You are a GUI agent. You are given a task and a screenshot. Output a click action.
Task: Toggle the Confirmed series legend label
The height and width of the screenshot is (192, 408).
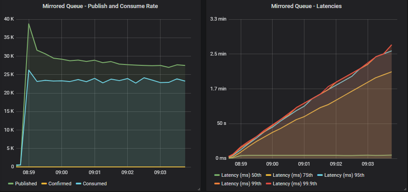(x=60, y=183)
